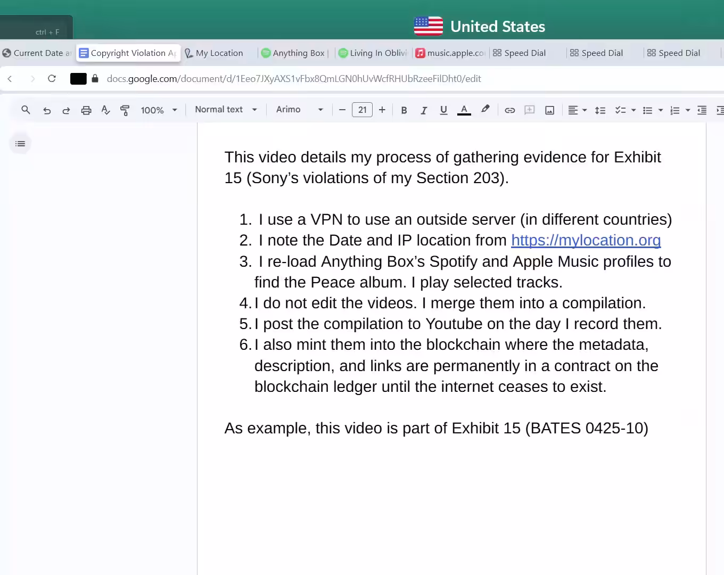Screen dimensions: 724x575
Task: Open the third Speed Dial tab
Action: click(679, 53)
